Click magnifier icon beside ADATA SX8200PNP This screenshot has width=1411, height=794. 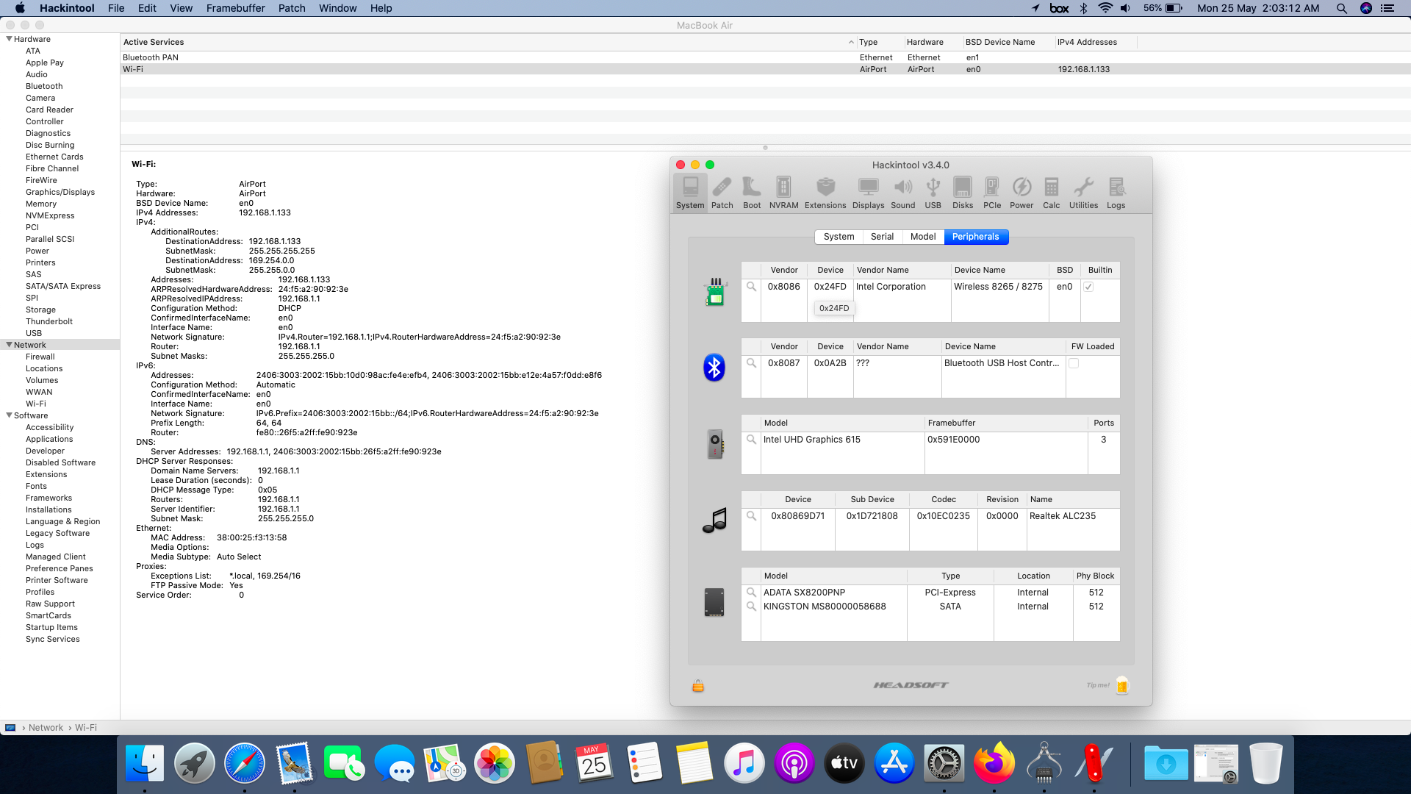click(751, 593)
